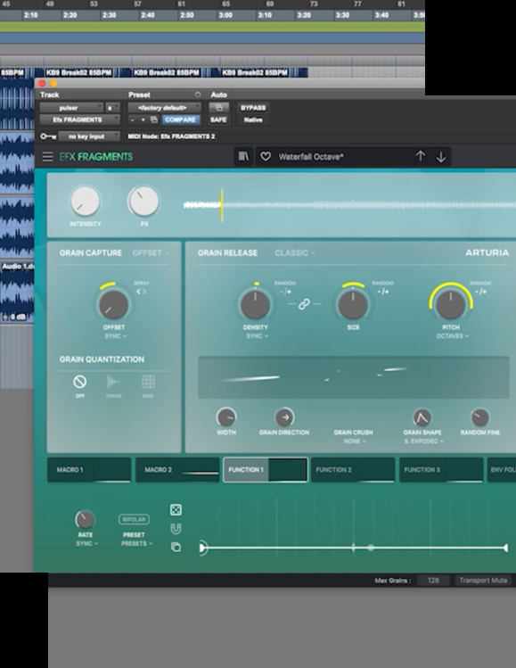Click the INTENSITY knob

tap(86, 201)
